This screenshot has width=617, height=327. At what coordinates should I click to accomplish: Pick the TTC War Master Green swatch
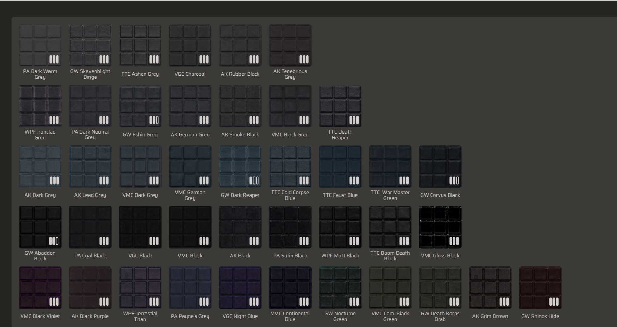click(390, 167)
